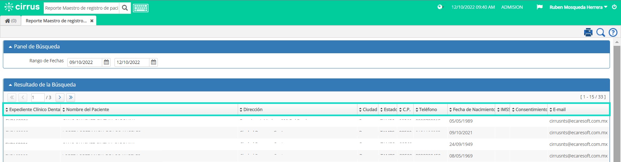
Task: Click the Cirrus logo
Action: pyautogui.click(x=22, y=7)
